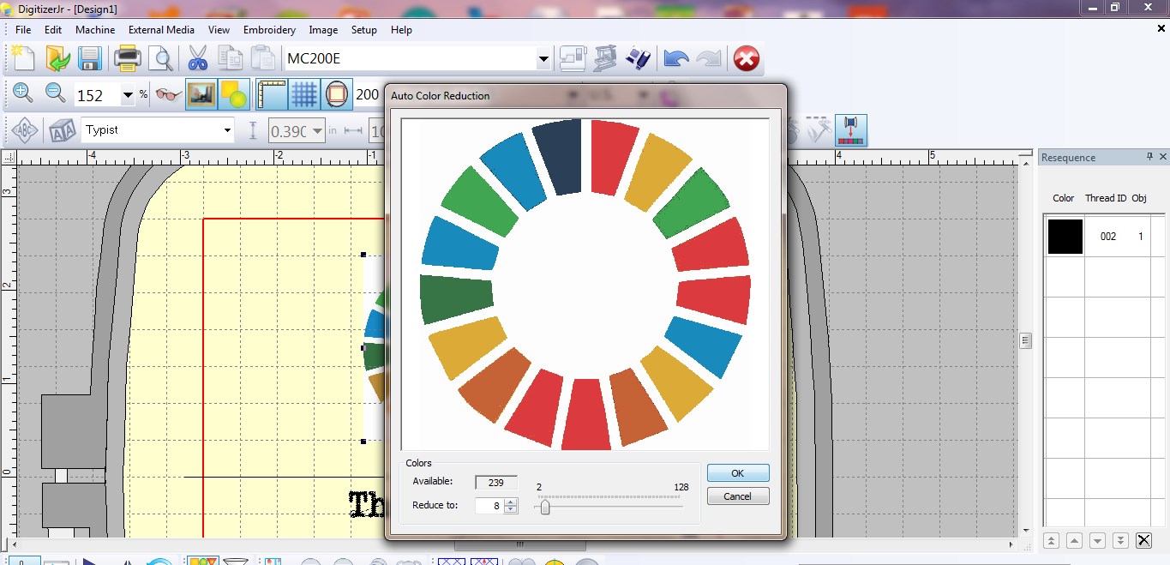The height and width of the screenshot is (565, 1170).
Task: Copy the selected object
Action: [230, 59]
